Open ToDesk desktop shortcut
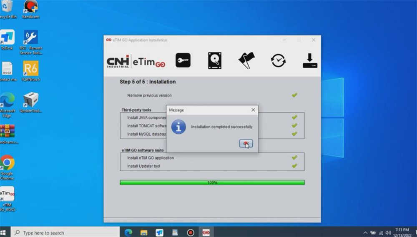This screenshot has height=237, width=417. pyautogui.click(x=8, y=40)
